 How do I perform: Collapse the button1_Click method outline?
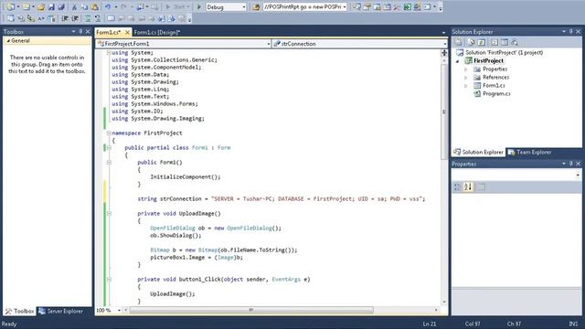tap(109, 280)
